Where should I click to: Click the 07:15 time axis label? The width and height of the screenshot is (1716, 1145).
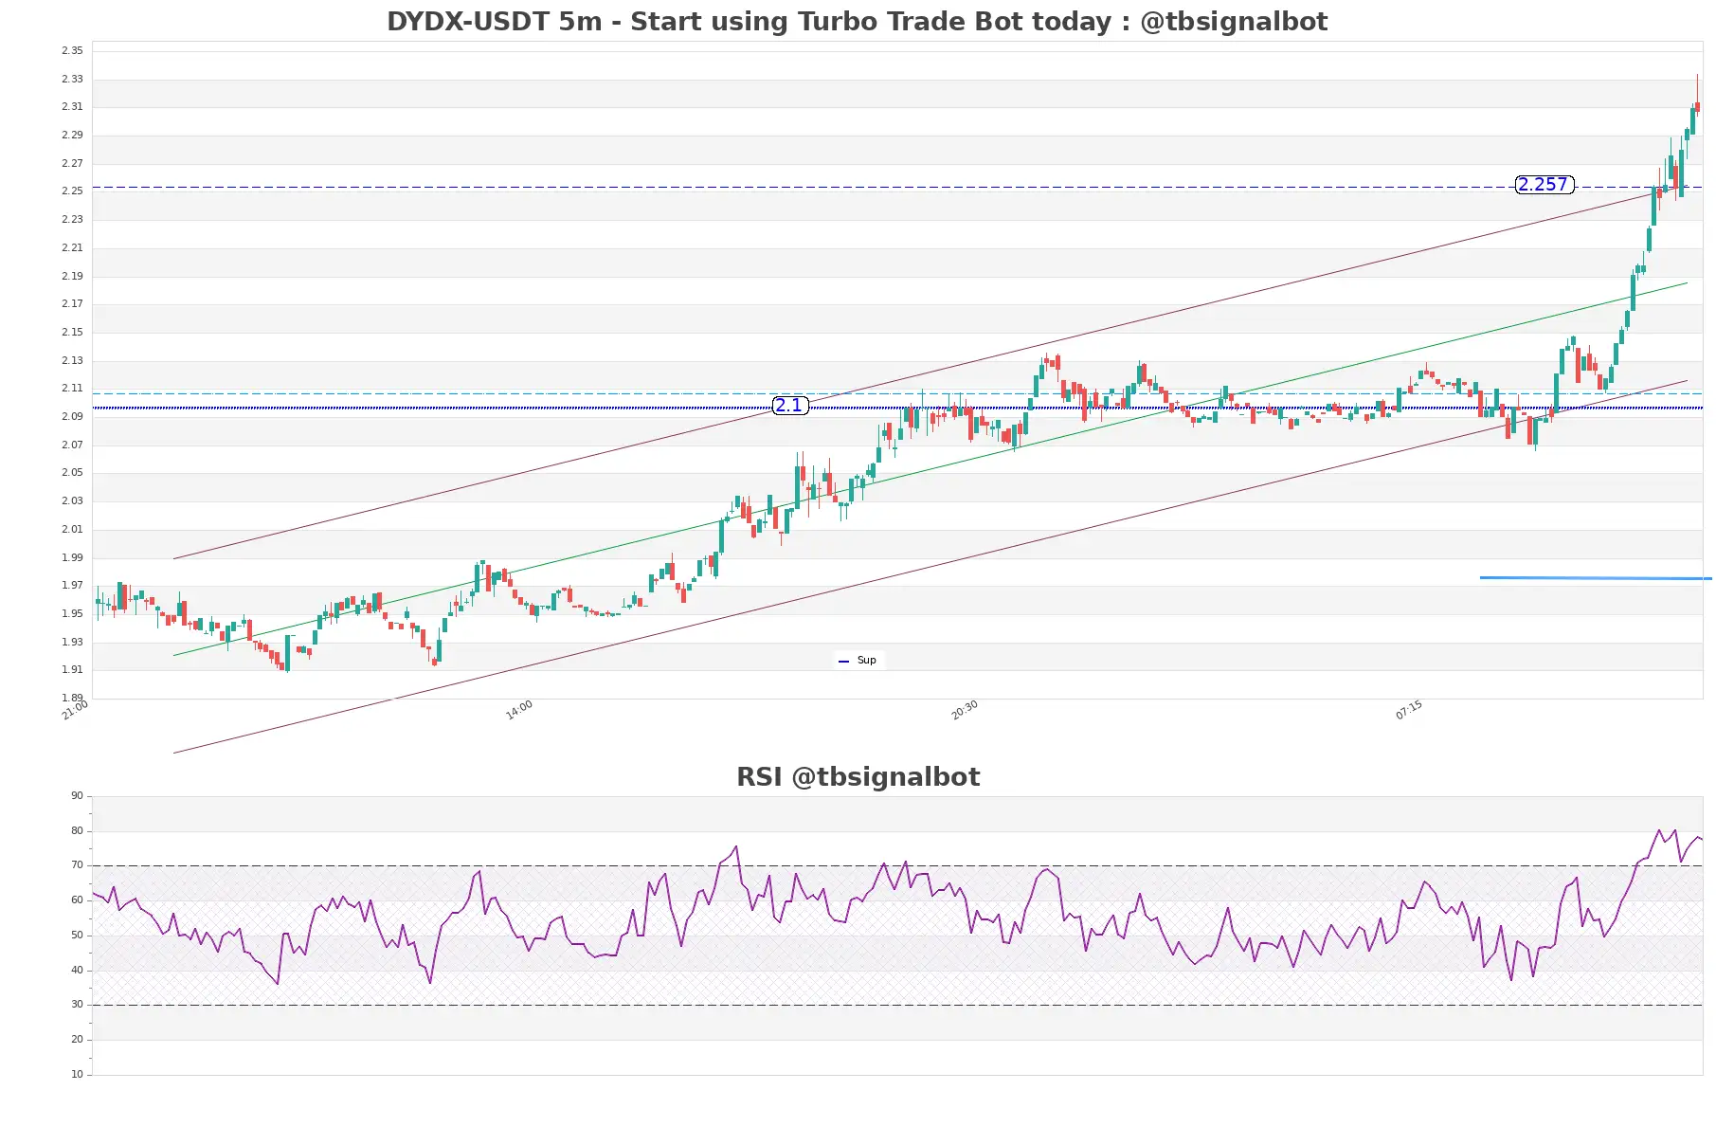[1408, 710]
